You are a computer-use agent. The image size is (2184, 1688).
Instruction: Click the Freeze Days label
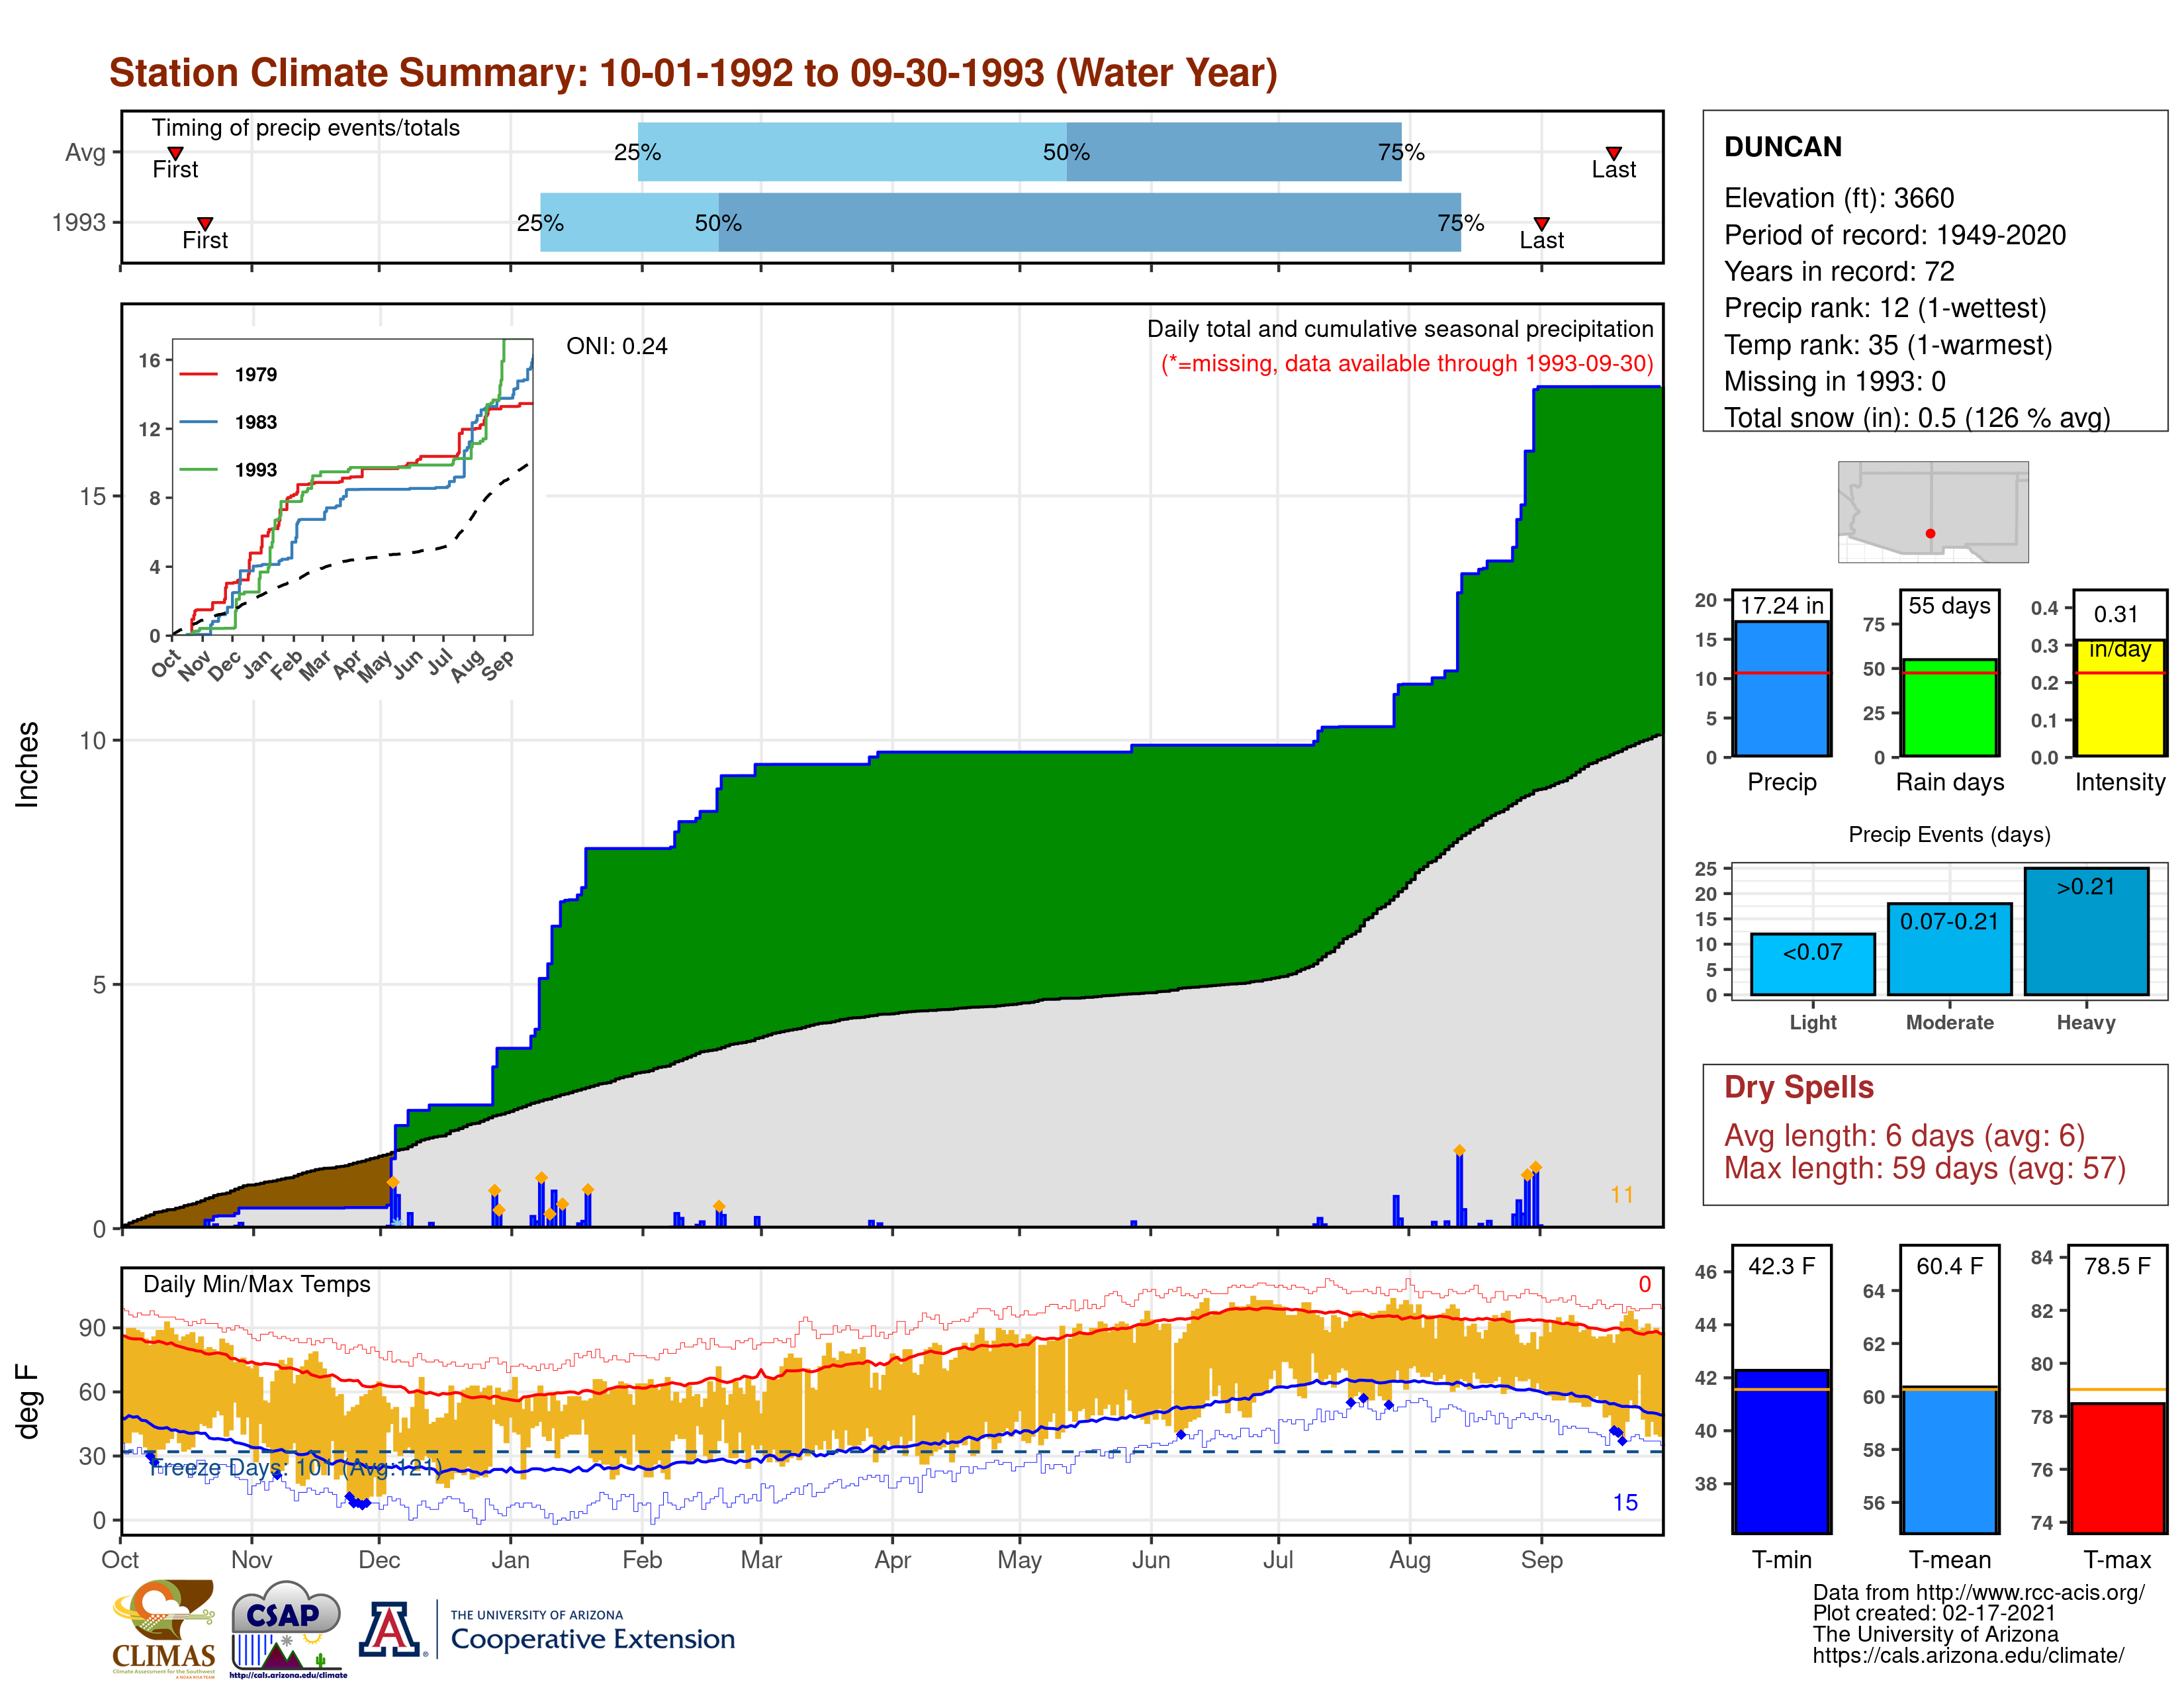[x=295, y=1467]
